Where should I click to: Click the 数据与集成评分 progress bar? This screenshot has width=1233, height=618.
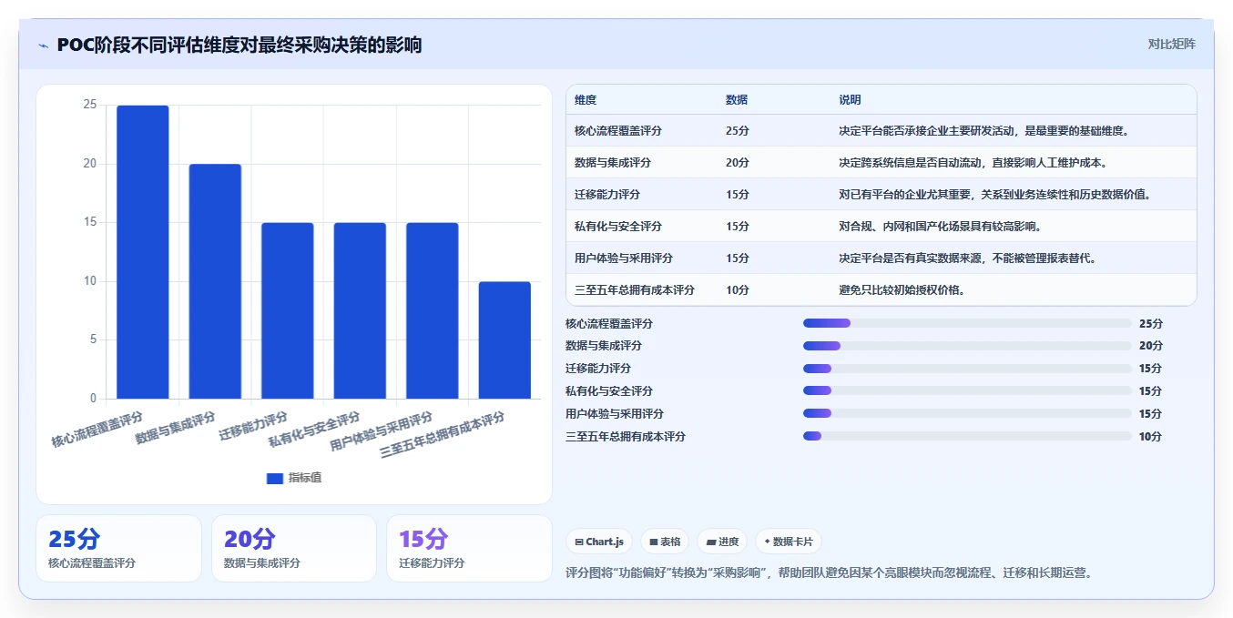point(967,346)
